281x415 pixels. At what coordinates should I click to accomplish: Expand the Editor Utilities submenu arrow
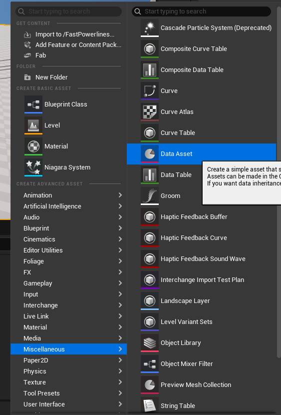coord(120,250)
